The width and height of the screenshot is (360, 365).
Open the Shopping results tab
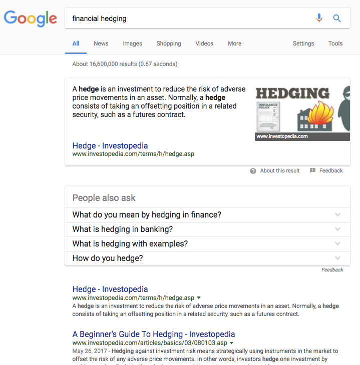[x=169, y=43]
